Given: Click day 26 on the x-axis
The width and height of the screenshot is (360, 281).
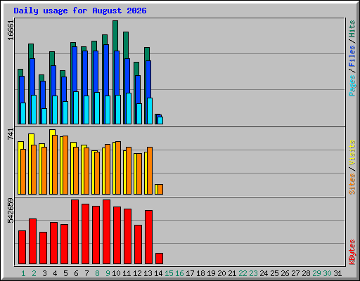Looking at the screenshot, I should tap(285, 273).
